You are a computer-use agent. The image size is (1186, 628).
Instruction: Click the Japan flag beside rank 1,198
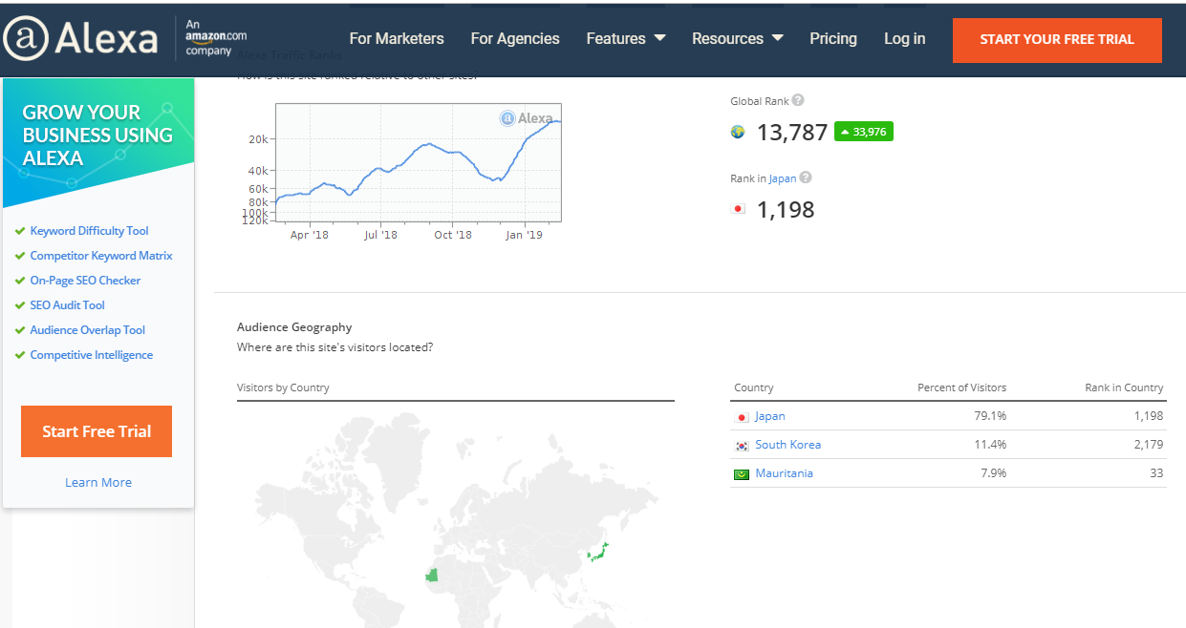point(738,208)
